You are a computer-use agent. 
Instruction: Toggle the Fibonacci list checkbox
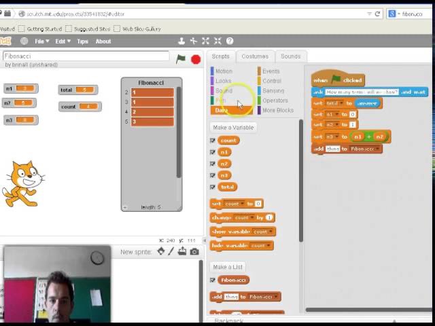213,280
